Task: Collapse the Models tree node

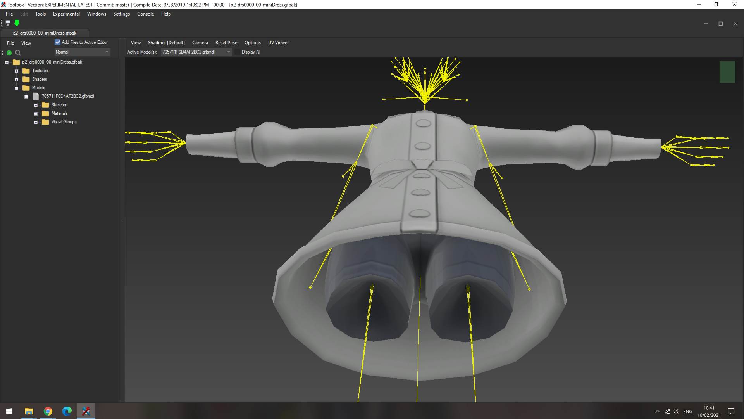Action: [16, 88]
